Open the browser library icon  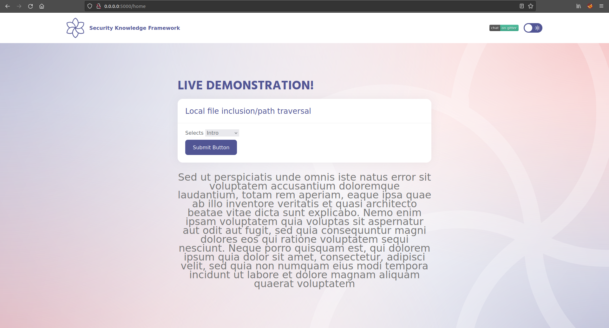[x=579, y=6]
